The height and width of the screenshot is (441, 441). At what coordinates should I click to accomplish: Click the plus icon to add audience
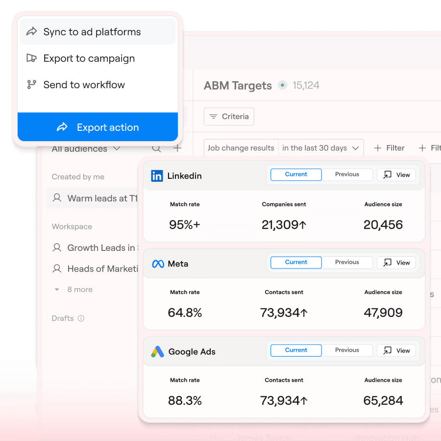[x=177, y=148]
